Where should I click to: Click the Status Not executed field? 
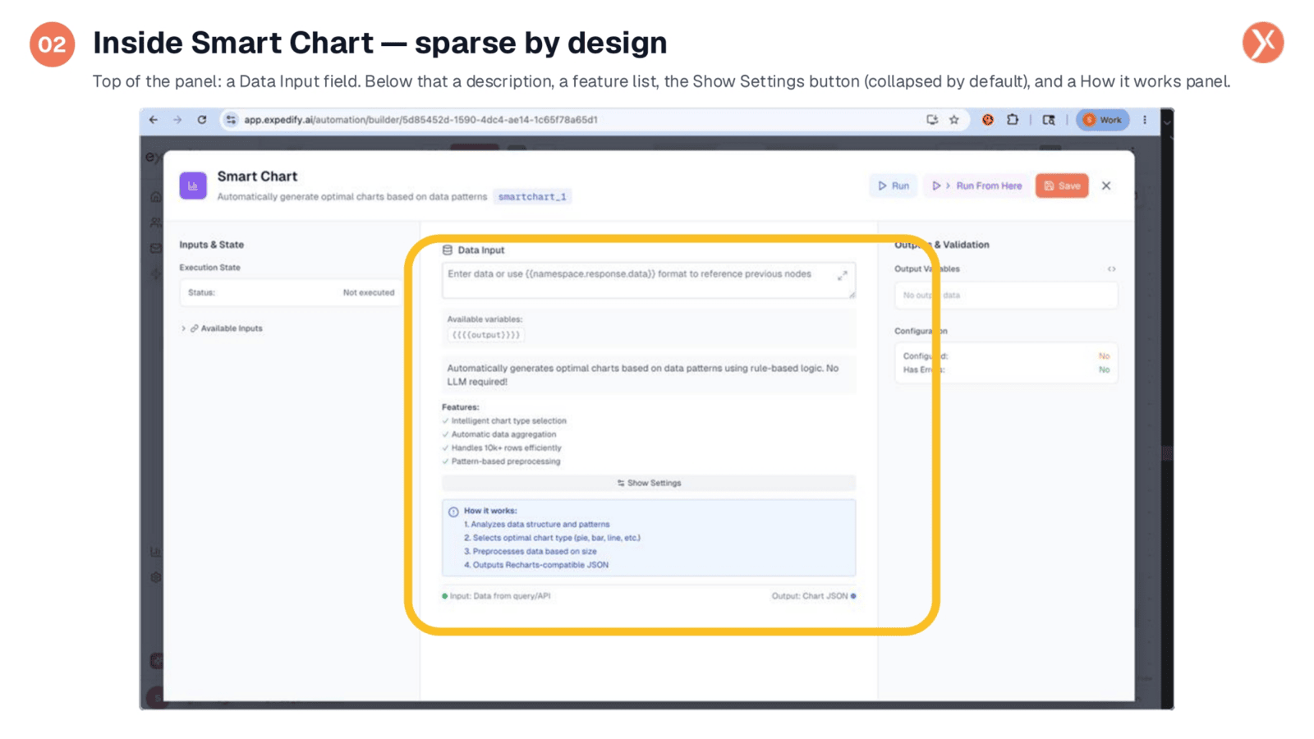291,292
